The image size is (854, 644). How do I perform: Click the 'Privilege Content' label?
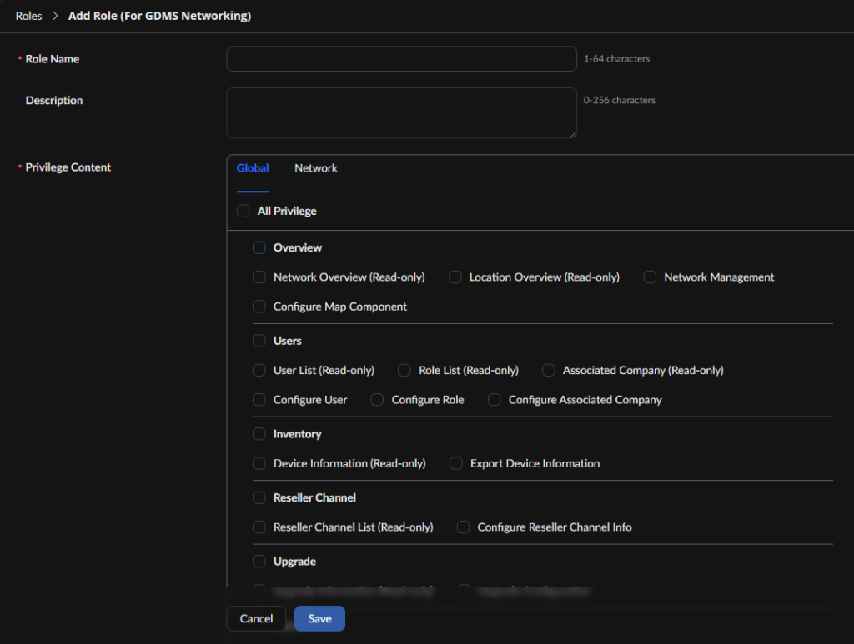coord(68,167)
